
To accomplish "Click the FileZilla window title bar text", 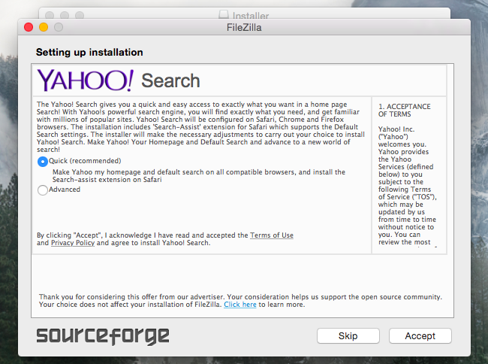I will click(x=243, y=28).
